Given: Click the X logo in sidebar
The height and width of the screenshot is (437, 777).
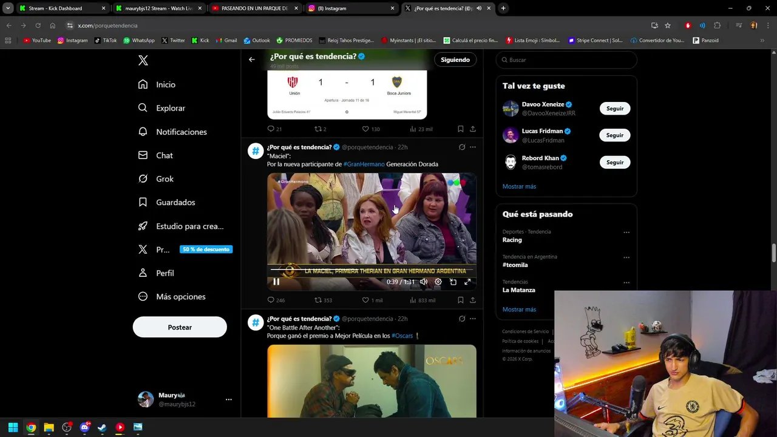Looking at the screenshot, I should 143,60.
